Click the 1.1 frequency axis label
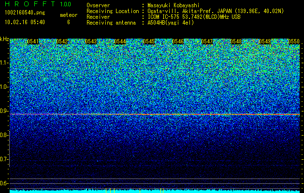 [x=4, y=63]
